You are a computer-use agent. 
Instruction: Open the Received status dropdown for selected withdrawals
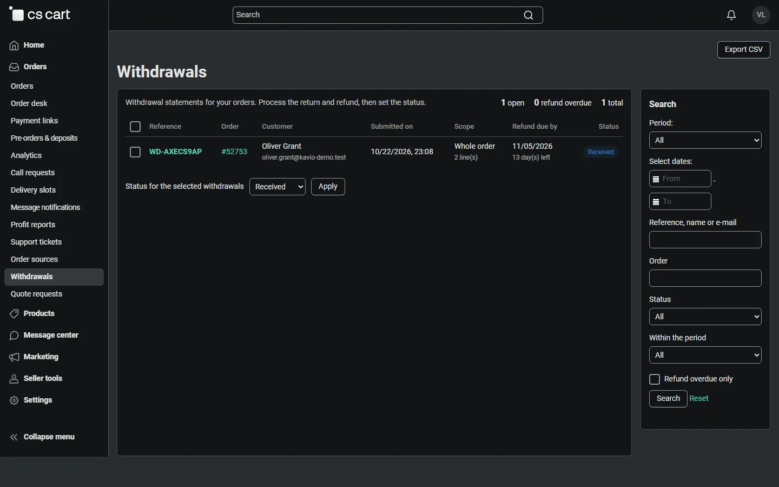[278, 187]
